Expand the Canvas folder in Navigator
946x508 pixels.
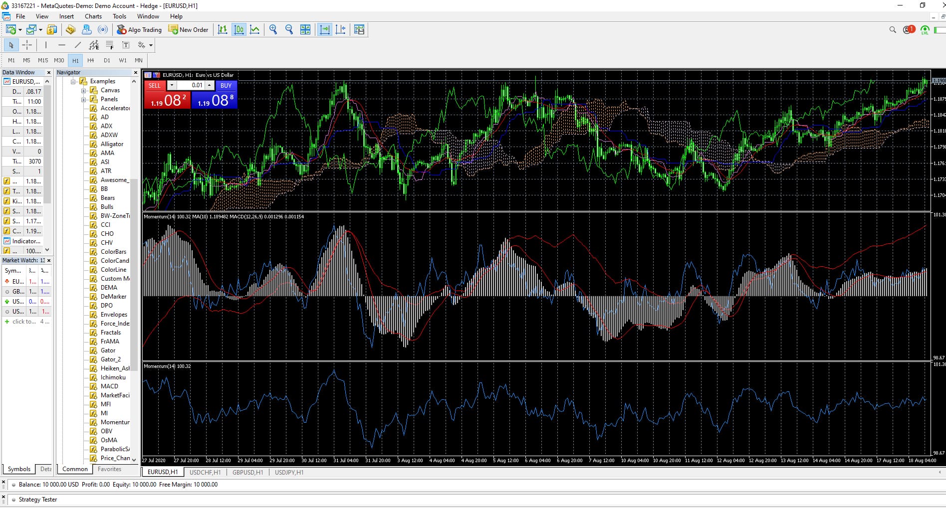[x=84, y=90]
